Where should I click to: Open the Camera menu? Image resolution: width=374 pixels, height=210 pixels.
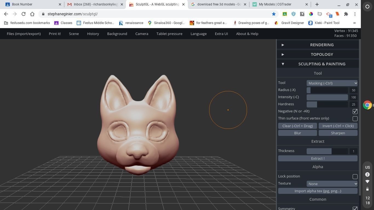click(142, 34)
